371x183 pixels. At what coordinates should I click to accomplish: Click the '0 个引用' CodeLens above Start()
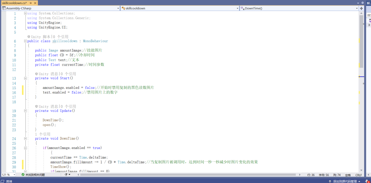(68, 74)
